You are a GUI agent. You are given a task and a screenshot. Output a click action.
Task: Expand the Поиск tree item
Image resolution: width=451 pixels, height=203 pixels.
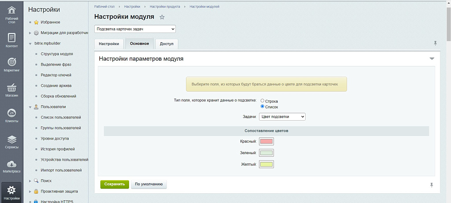[x=30, y=181]
